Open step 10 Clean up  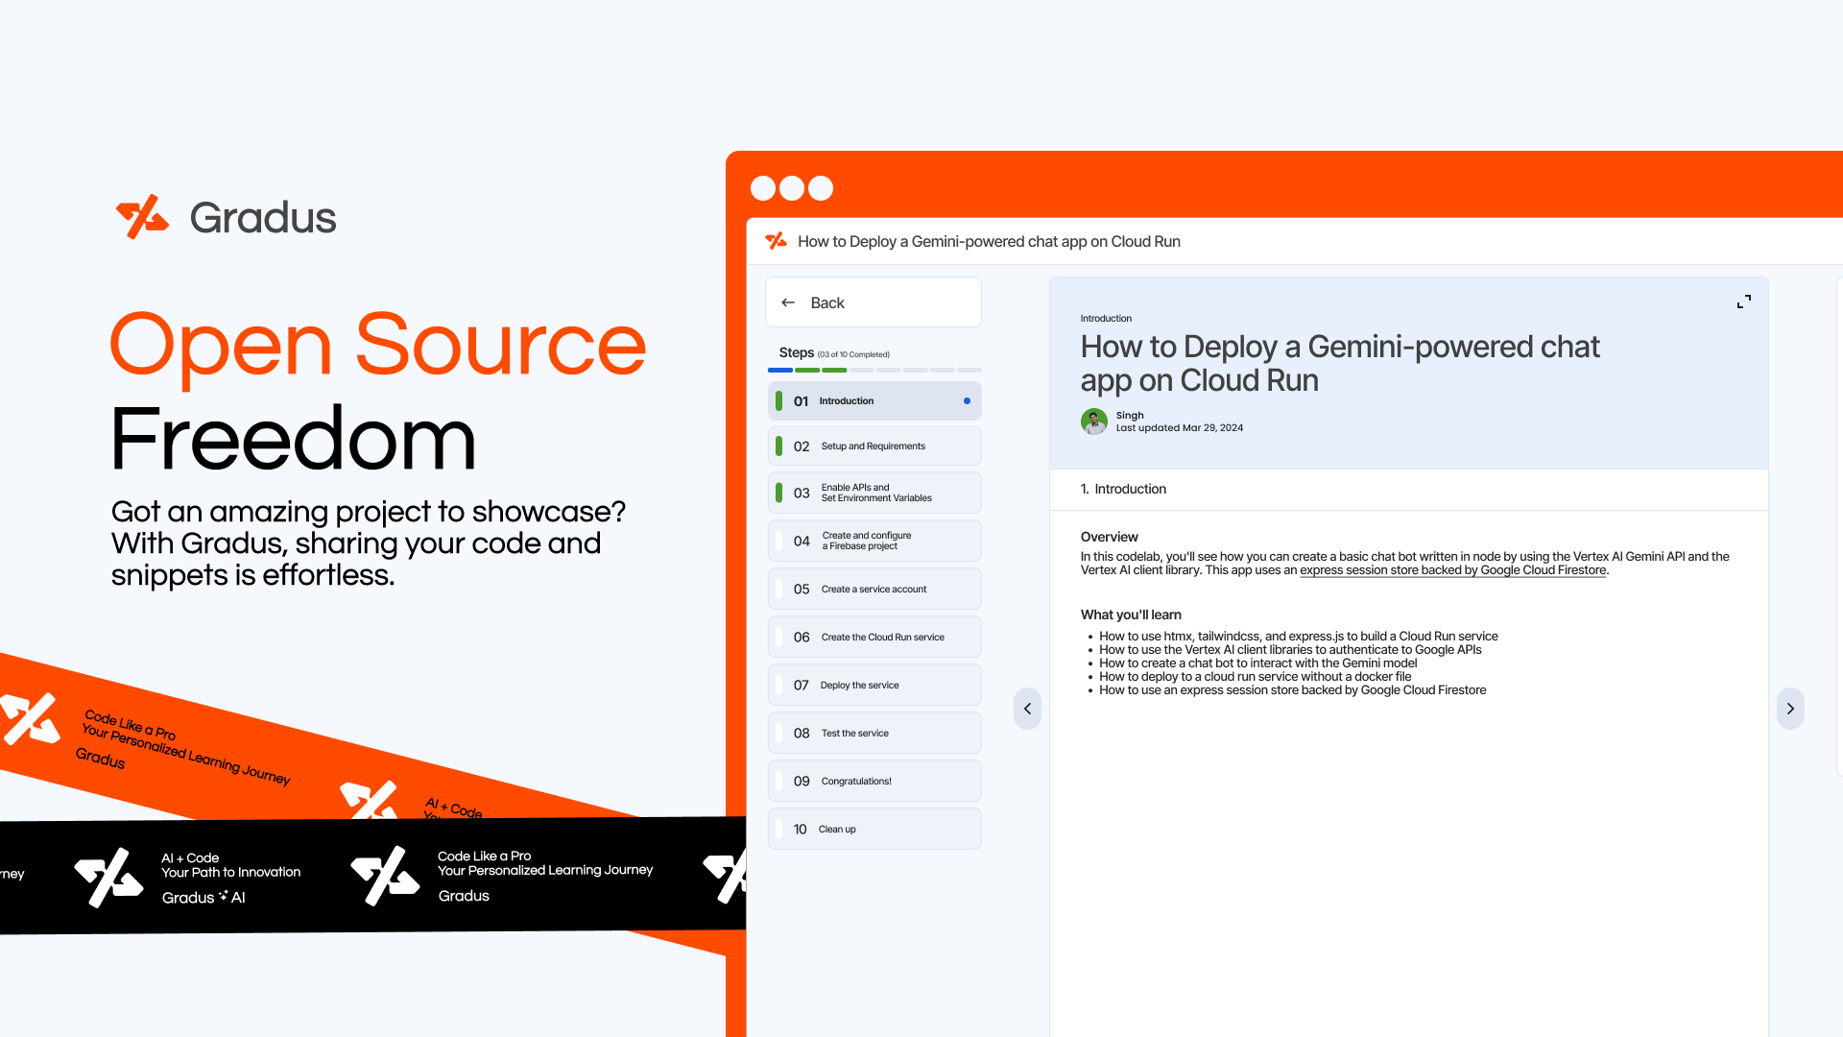click(x=874, y=830)
